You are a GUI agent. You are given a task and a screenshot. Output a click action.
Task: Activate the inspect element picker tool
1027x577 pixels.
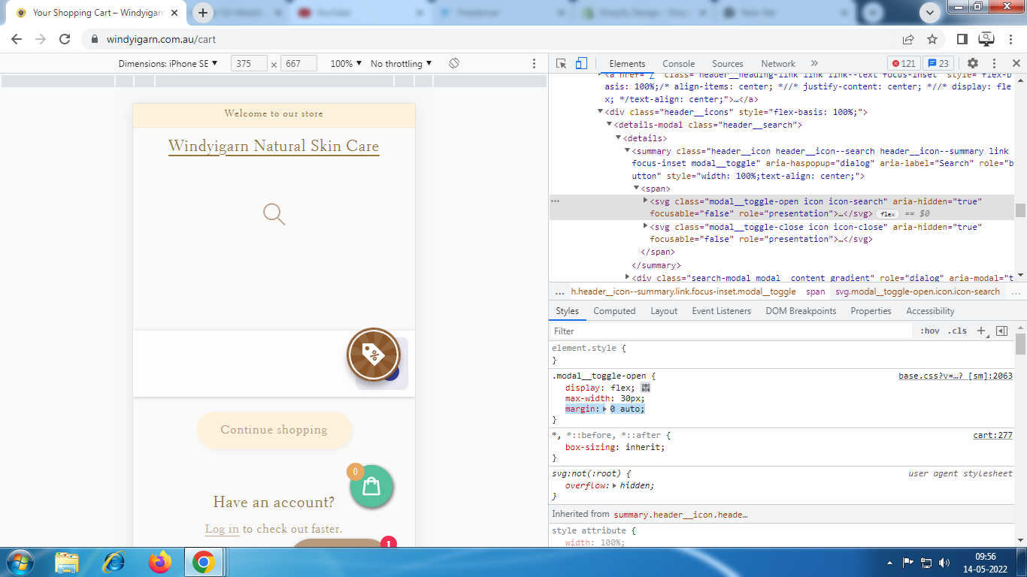click(x=562, y=64)
